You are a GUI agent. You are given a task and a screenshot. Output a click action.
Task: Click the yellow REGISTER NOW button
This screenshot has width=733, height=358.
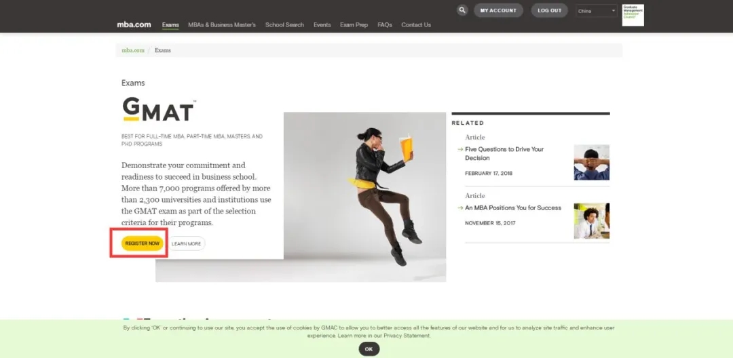143,243
